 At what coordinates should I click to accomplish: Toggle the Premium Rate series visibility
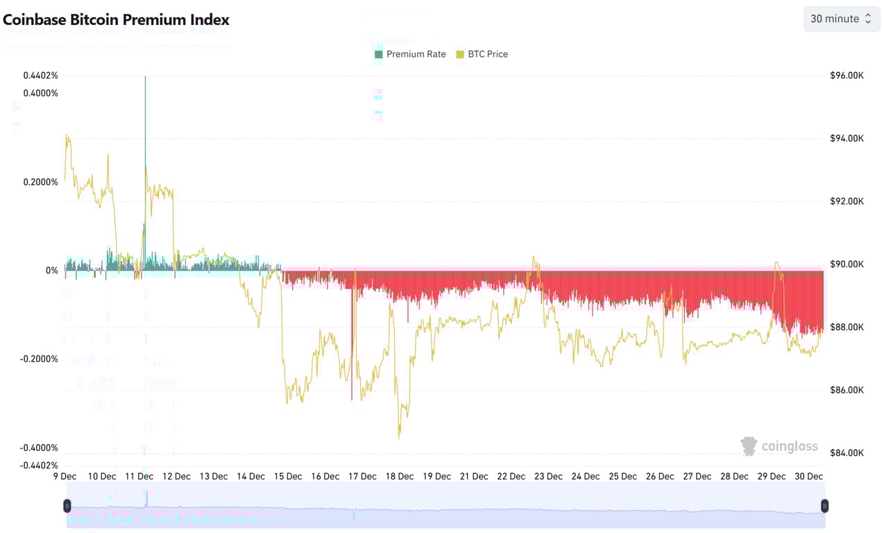(x=410, y=53)
